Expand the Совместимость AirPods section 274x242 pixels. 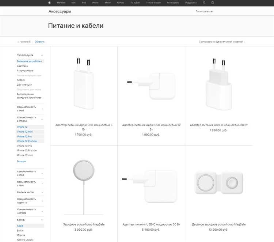[30, 211]
